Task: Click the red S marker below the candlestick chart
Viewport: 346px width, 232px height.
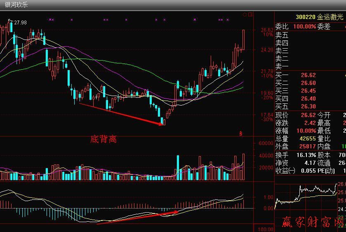Action: click(x=240, y=133)
